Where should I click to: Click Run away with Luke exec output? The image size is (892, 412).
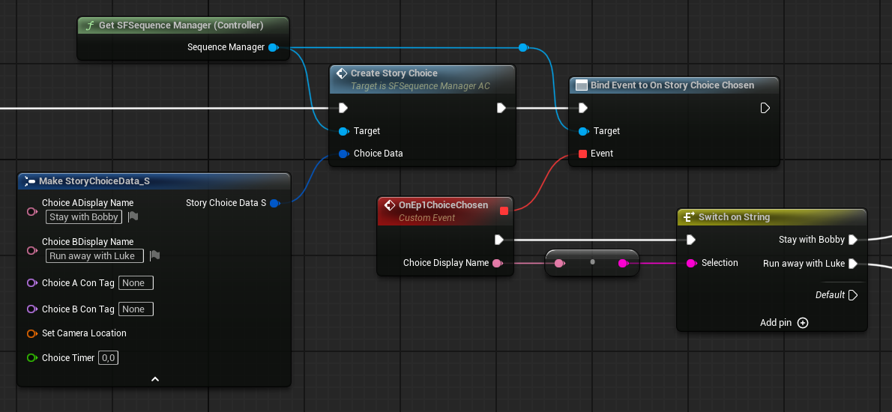[x=853, y=263]
